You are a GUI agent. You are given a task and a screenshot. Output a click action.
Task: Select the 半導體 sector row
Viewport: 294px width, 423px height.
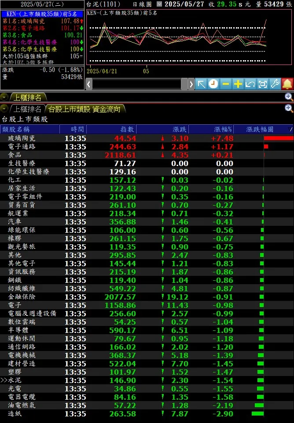pos(147,330)
